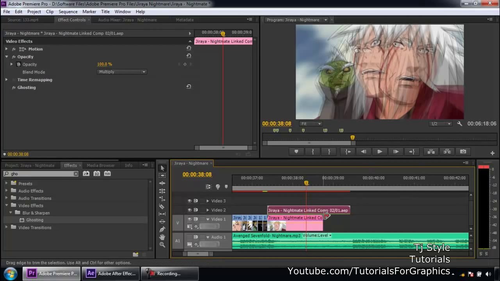This screenshot has width=500, height=281.
Task: Expand Video Transitions folder
Action: [x=6, y=228]
